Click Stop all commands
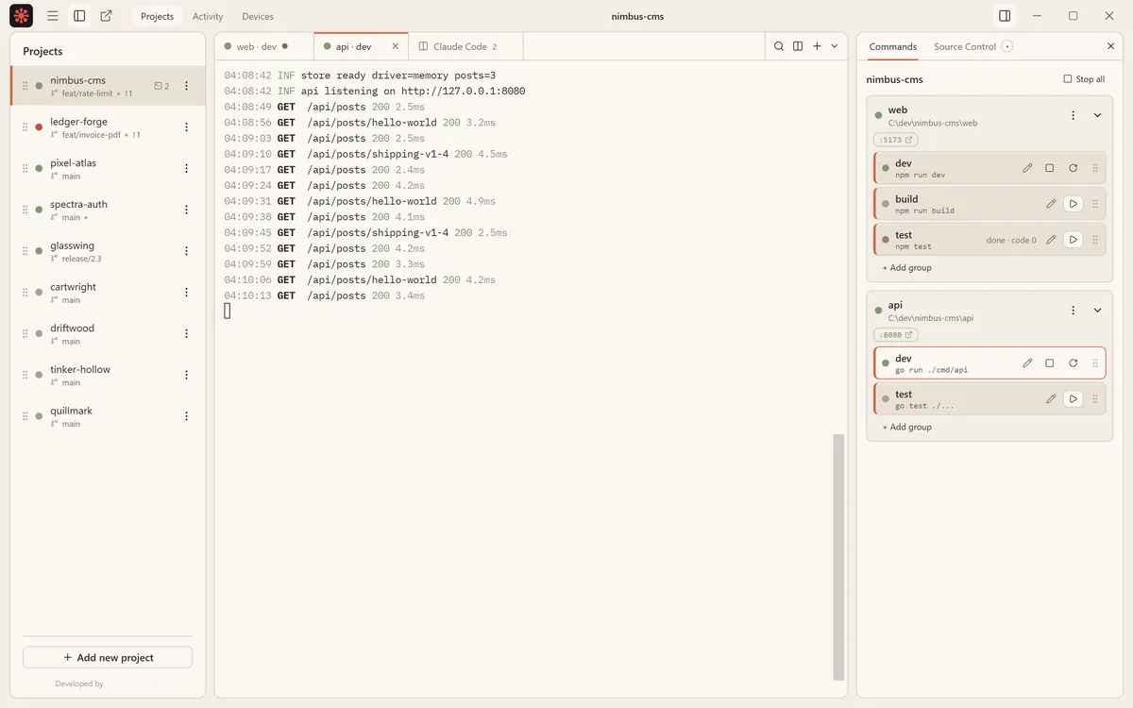The image size is (1133, 708). (x=1084, y=79)
